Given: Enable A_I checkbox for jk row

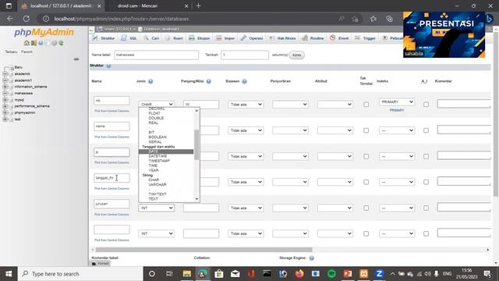Looking at the screenshot, I should (x=426, y=156).
